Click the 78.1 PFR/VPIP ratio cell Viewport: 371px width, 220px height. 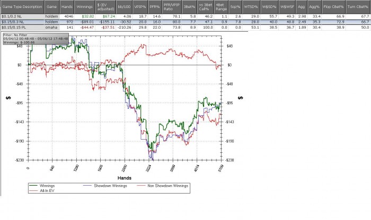172,16
